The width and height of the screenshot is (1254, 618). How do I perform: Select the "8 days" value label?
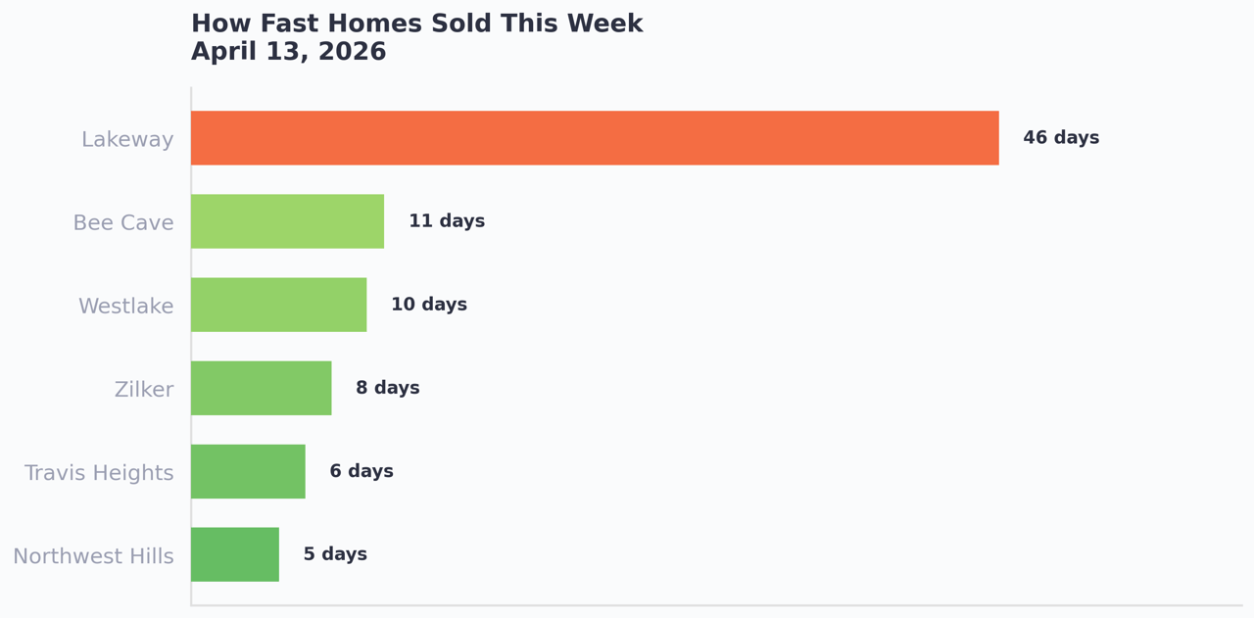click(388, 388)
